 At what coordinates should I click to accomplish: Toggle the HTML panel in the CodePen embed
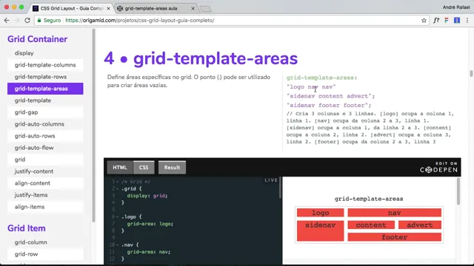pyautogui.click(x=120, y=168)
